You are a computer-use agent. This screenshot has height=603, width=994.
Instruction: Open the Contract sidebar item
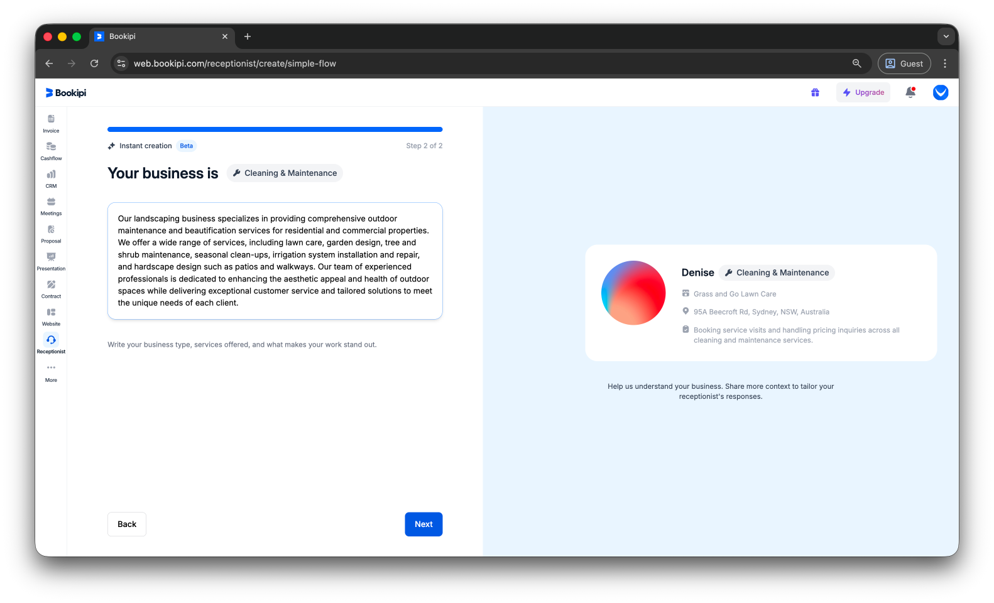[51, 290]
